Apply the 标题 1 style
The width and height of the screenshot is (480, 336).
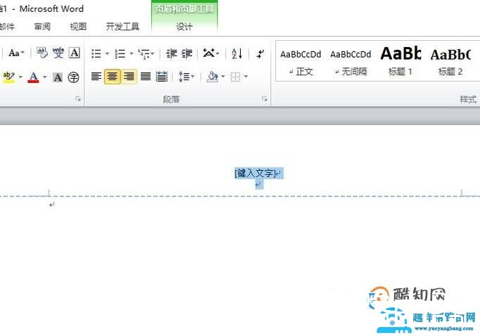pos(400,63)
